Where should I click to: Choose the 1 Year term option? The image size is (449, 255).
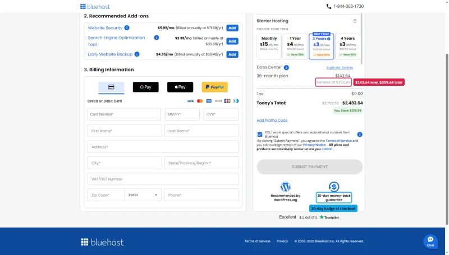click(295, 46)
